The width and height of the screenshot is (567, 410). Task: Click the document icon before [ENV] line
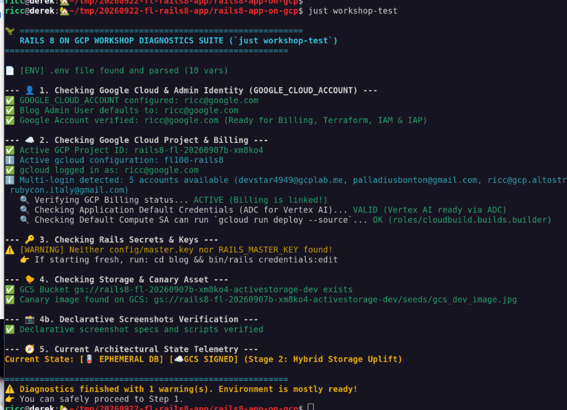pyautogui.click(x=10, y=70)
